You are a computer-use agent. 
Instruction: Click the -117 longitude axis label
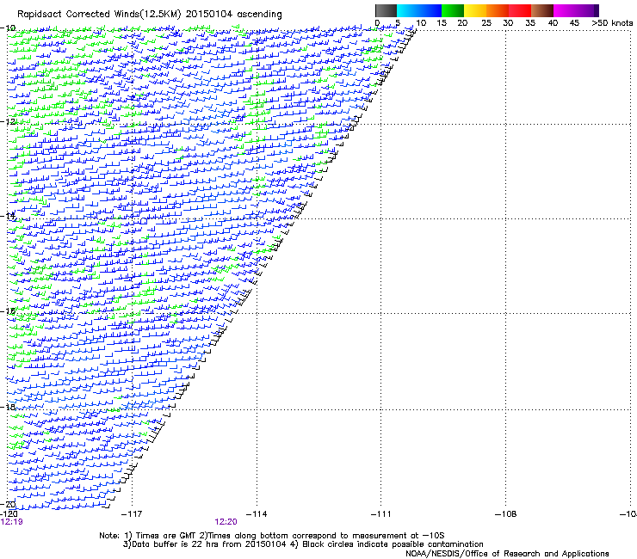(x=132, y=514)
